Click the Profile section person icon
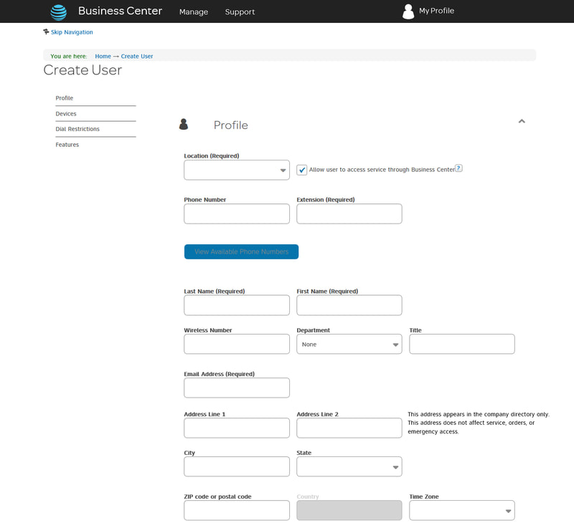 coord(184,124)
